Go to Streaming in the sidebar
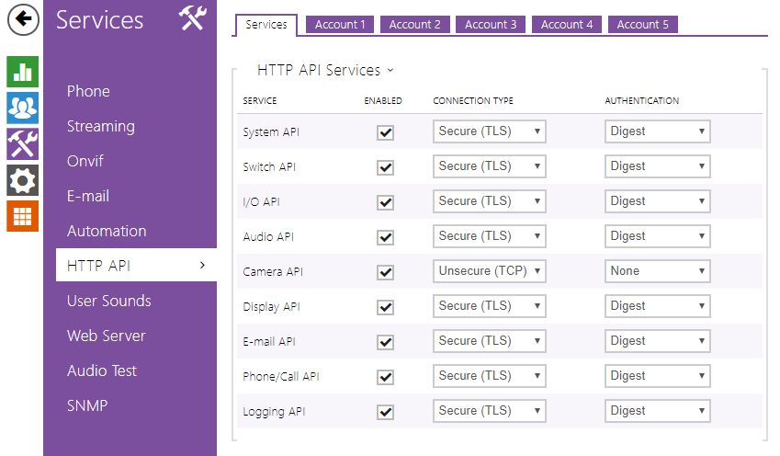780x456 pixels. click(101, 126)
